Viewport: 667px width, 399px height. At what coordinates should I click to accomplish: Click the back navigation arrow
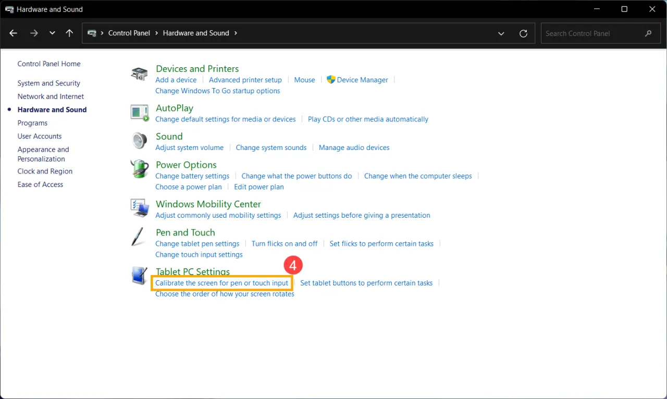coord(13,33)
